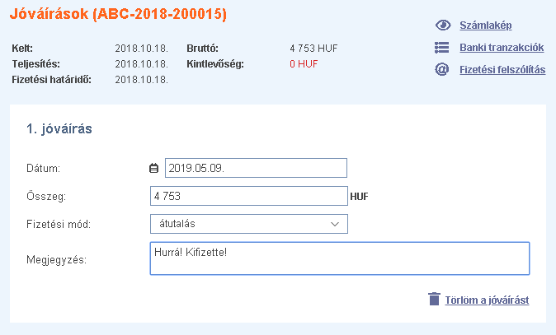Click the eye icon beside Számlakép
This screenshot has height=335, width=556.
[x=443, y=26]
